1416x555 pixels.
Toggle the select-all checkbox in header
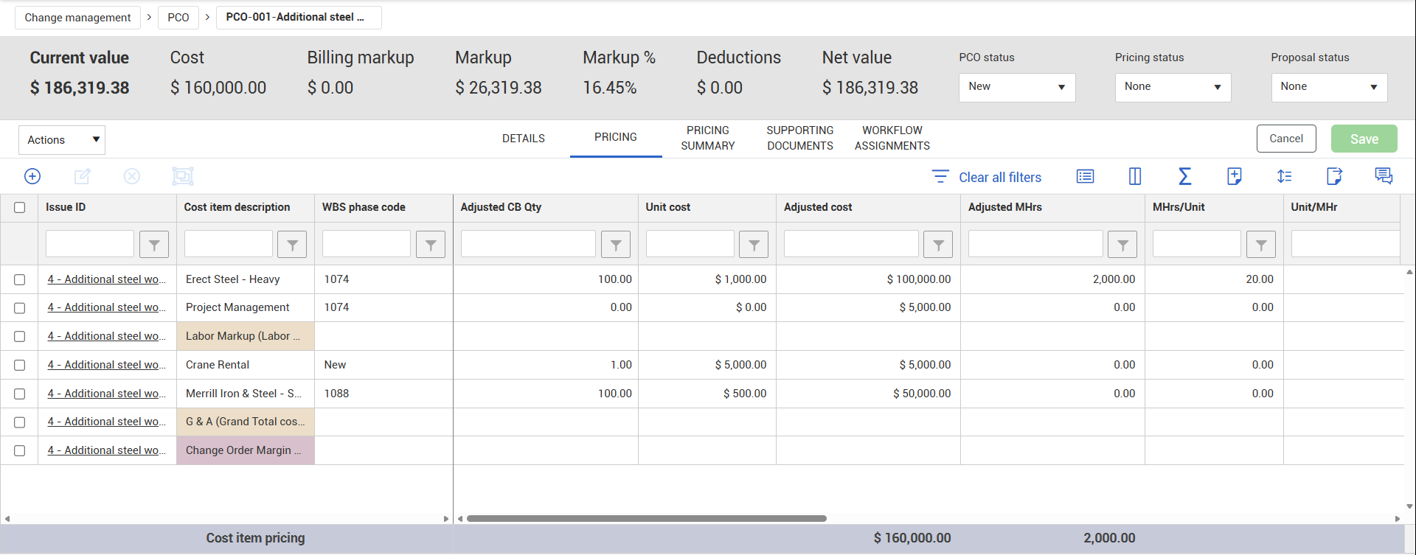(x=20, y=208)
